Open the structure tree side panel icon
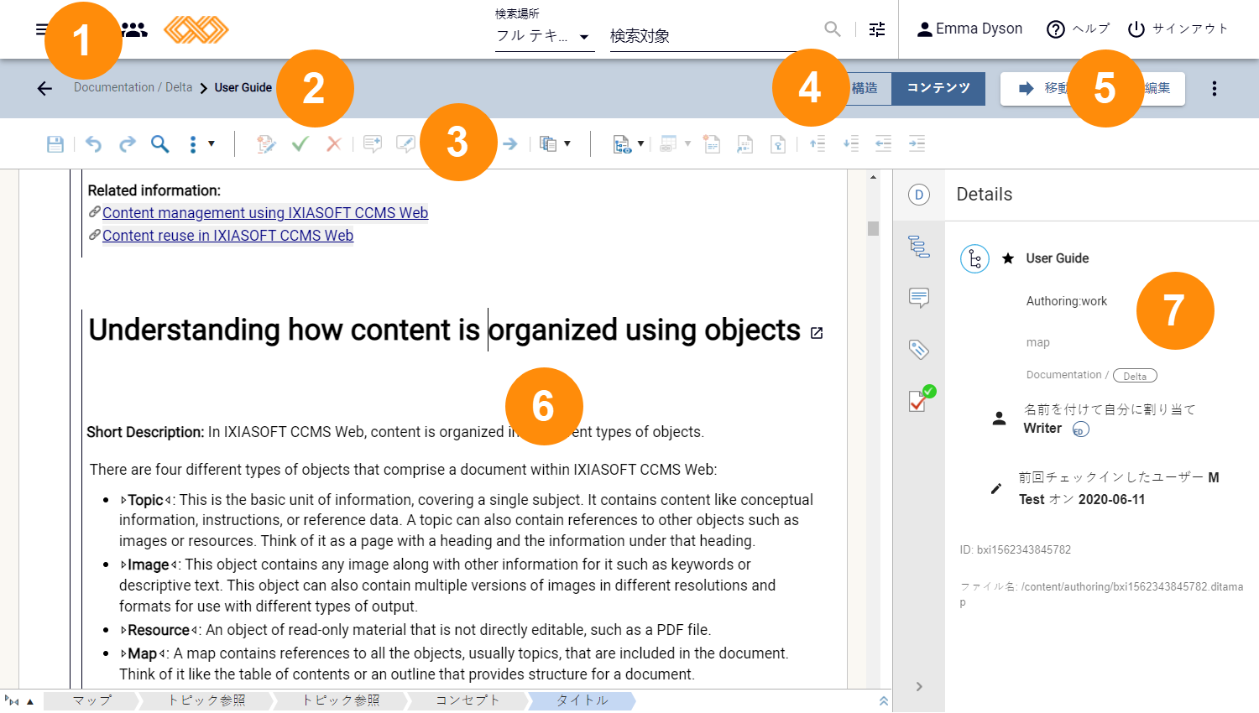The height and width of the screenshot is (713, 1259). pyautogui.click(x=919, y=247)
